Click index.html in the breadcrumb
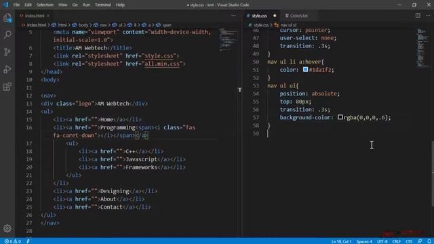This screenshot has height=244, width=434. tap(37, 25)
